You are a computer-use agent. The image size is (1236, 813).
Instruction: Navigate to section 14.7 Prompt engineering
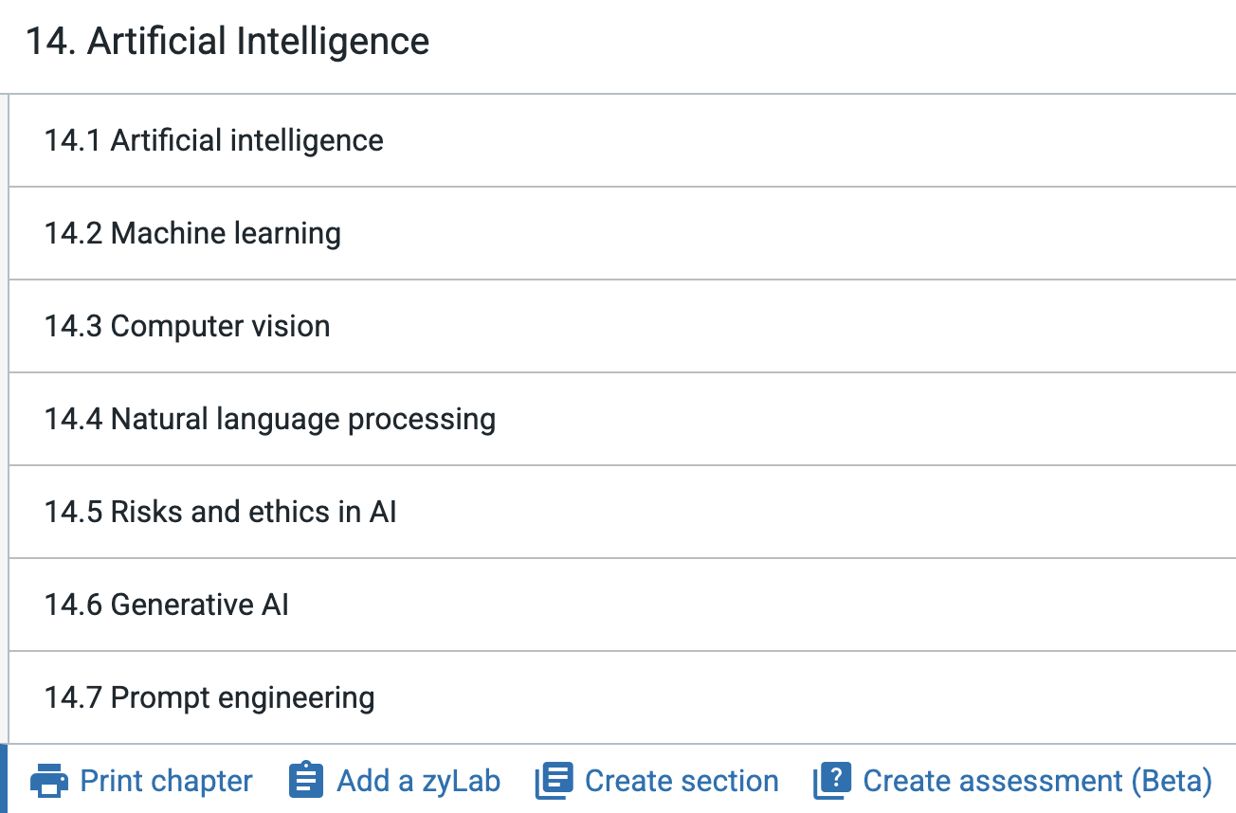209,697
